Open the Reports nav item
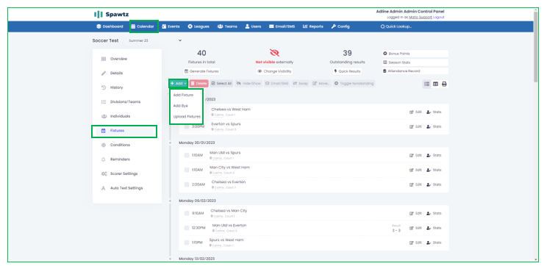 coord(313,26)
